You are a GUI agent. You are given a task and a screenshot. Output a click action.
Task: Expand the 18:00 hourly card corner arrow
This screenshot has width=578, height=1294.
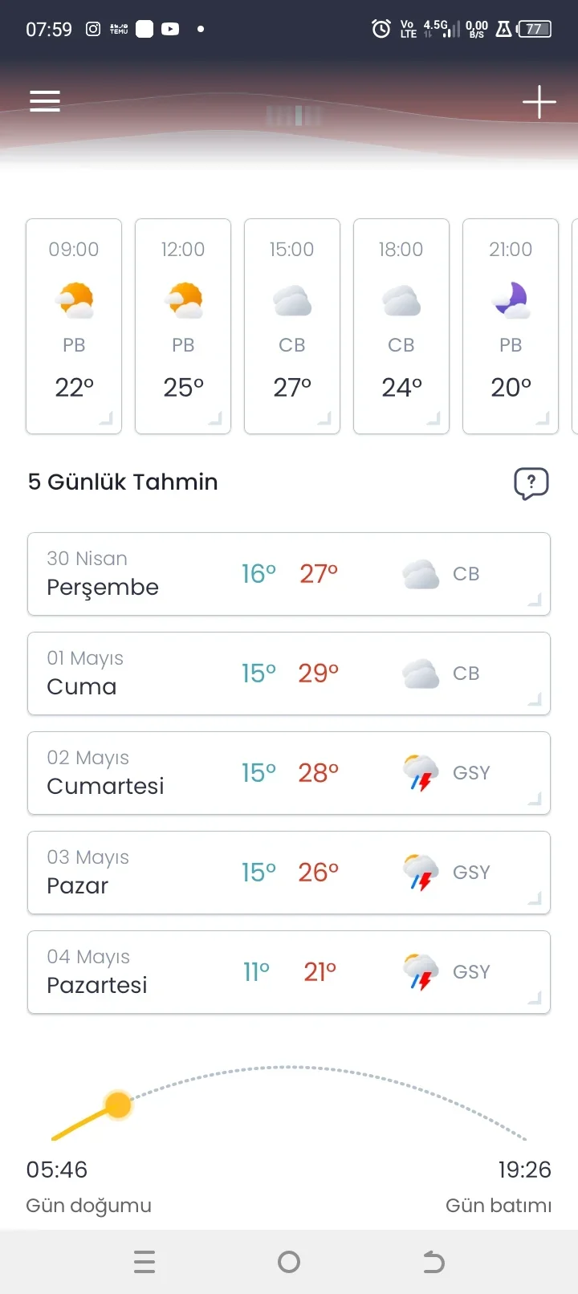[433, 418]
